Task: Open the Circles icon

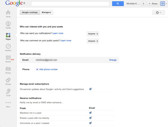Action: click(8, 80)
